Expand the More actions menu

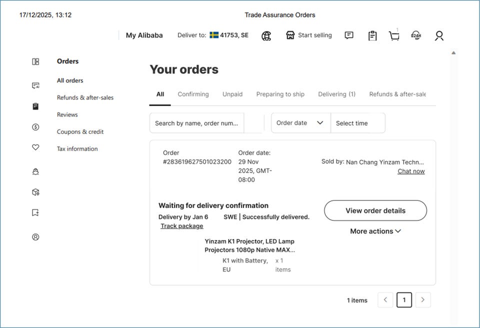tap(375, 231)
